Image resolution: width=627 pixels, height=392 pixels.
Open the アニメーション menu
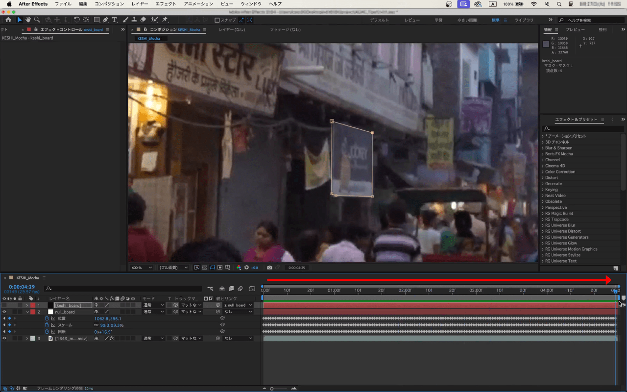pos(198,4)
